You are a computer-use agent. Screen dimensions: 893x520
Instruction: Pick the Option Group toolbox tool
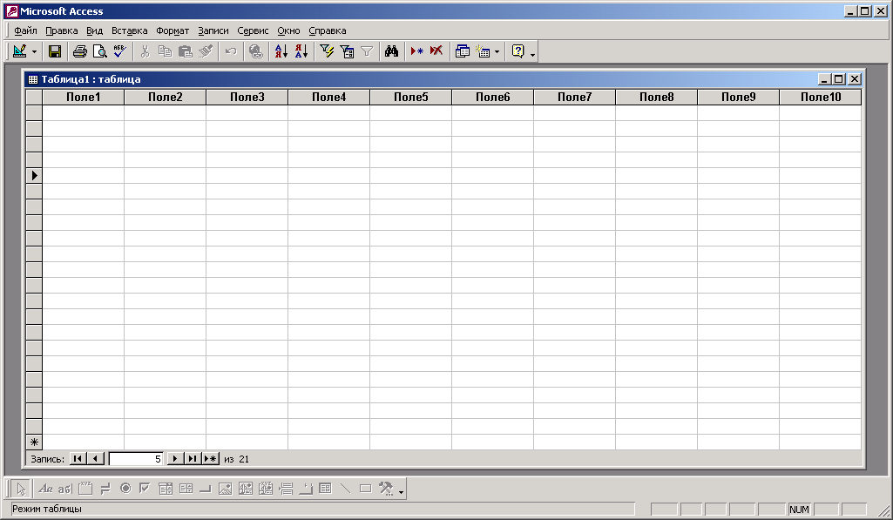point(85,489)
